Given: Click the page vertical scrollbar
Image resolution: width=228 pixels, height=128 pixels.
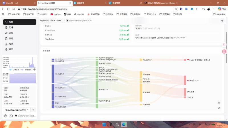Looking at the screenshot, I should (226, 47).
